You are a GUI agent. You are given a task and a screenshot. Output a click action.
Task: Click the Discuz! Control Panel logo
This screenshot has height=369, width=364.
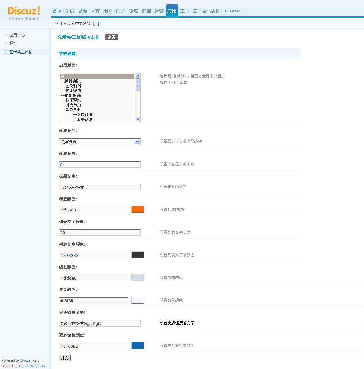24,14
